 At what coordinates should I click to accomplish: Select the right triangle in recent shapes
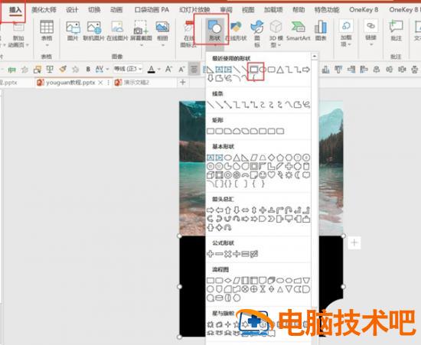click(x=210, y=70)
